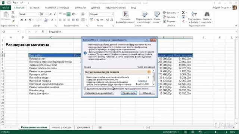Click the Insert function fx icon

pos(43,32)
